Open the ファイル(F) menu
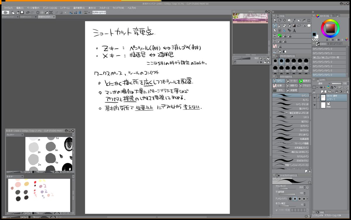The width and height of the screenshot is (351, 220). [8, 8]
